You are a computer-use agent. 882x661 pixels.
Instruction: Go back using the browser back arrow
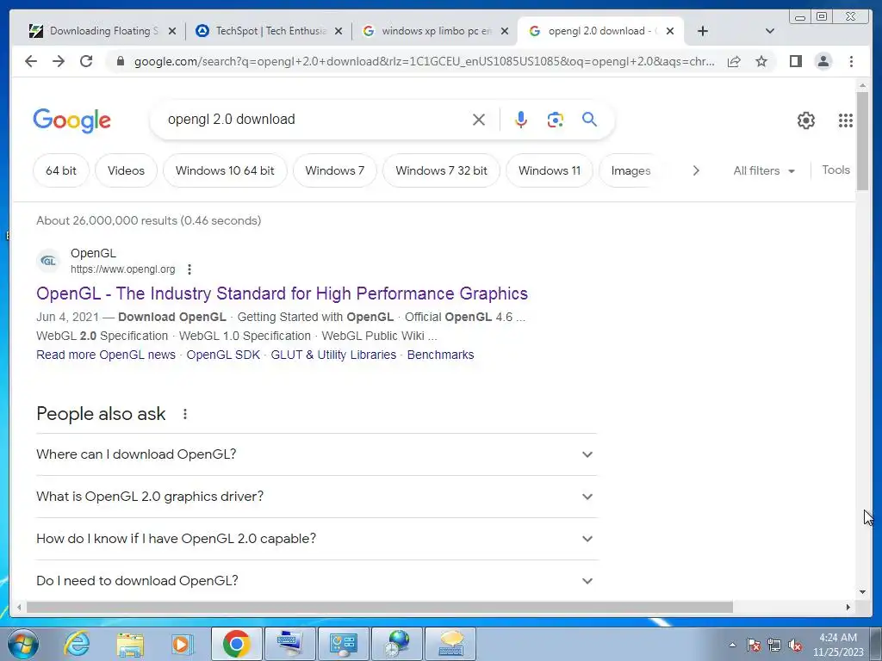tap(31, 61)
